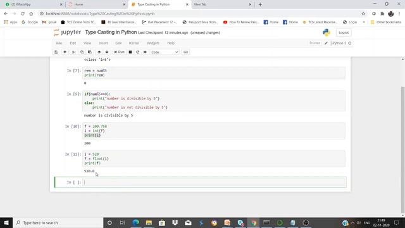Open the File menu
The image size is (405, 228).
59,43
